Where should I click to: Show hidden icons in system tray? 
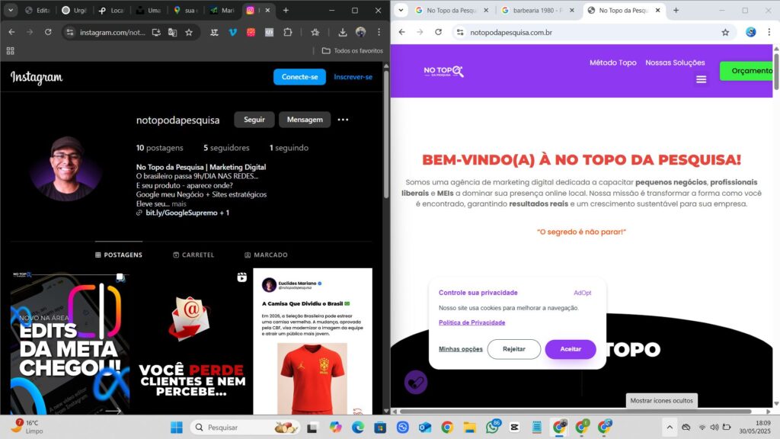click(670, 427)
